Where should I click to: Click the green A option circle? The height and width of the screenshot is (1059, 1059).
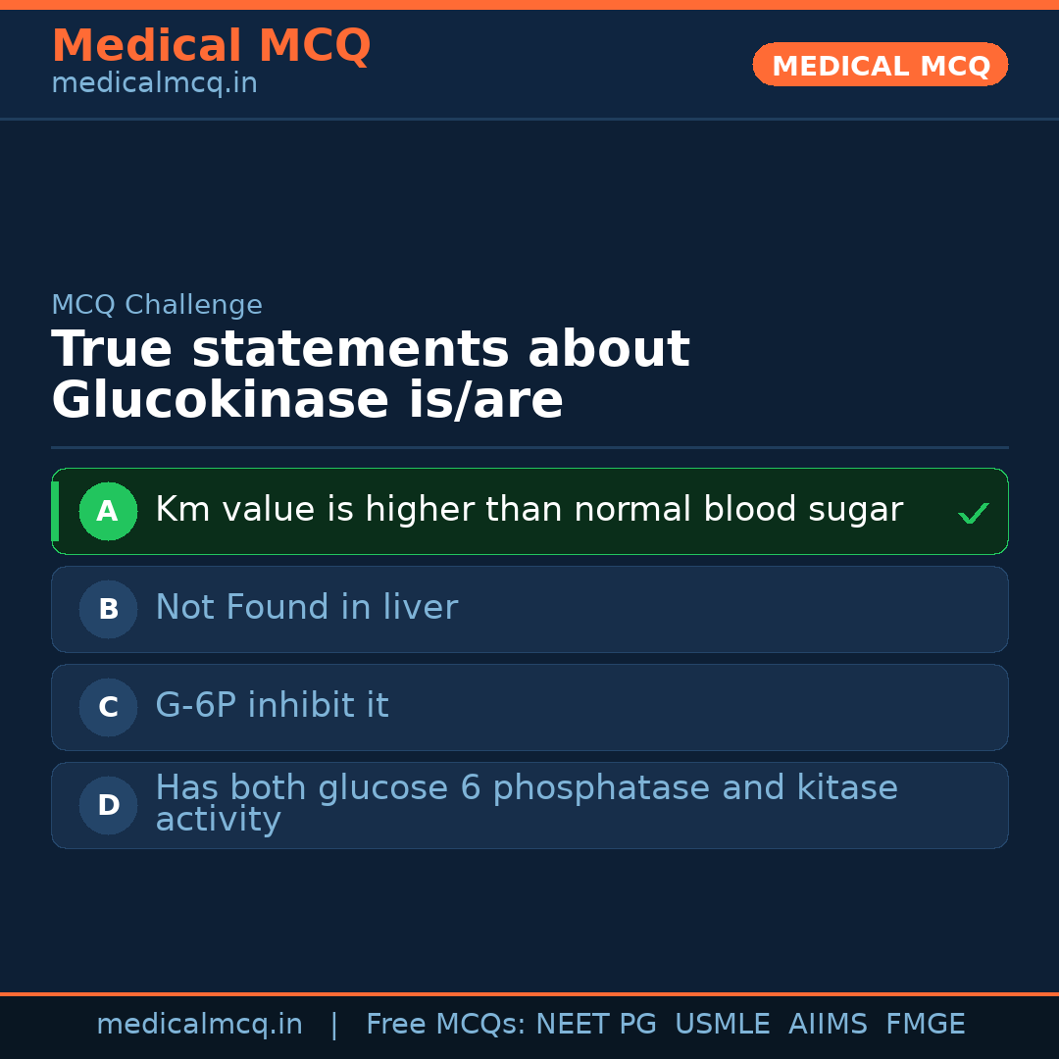(x=108, y=511)
